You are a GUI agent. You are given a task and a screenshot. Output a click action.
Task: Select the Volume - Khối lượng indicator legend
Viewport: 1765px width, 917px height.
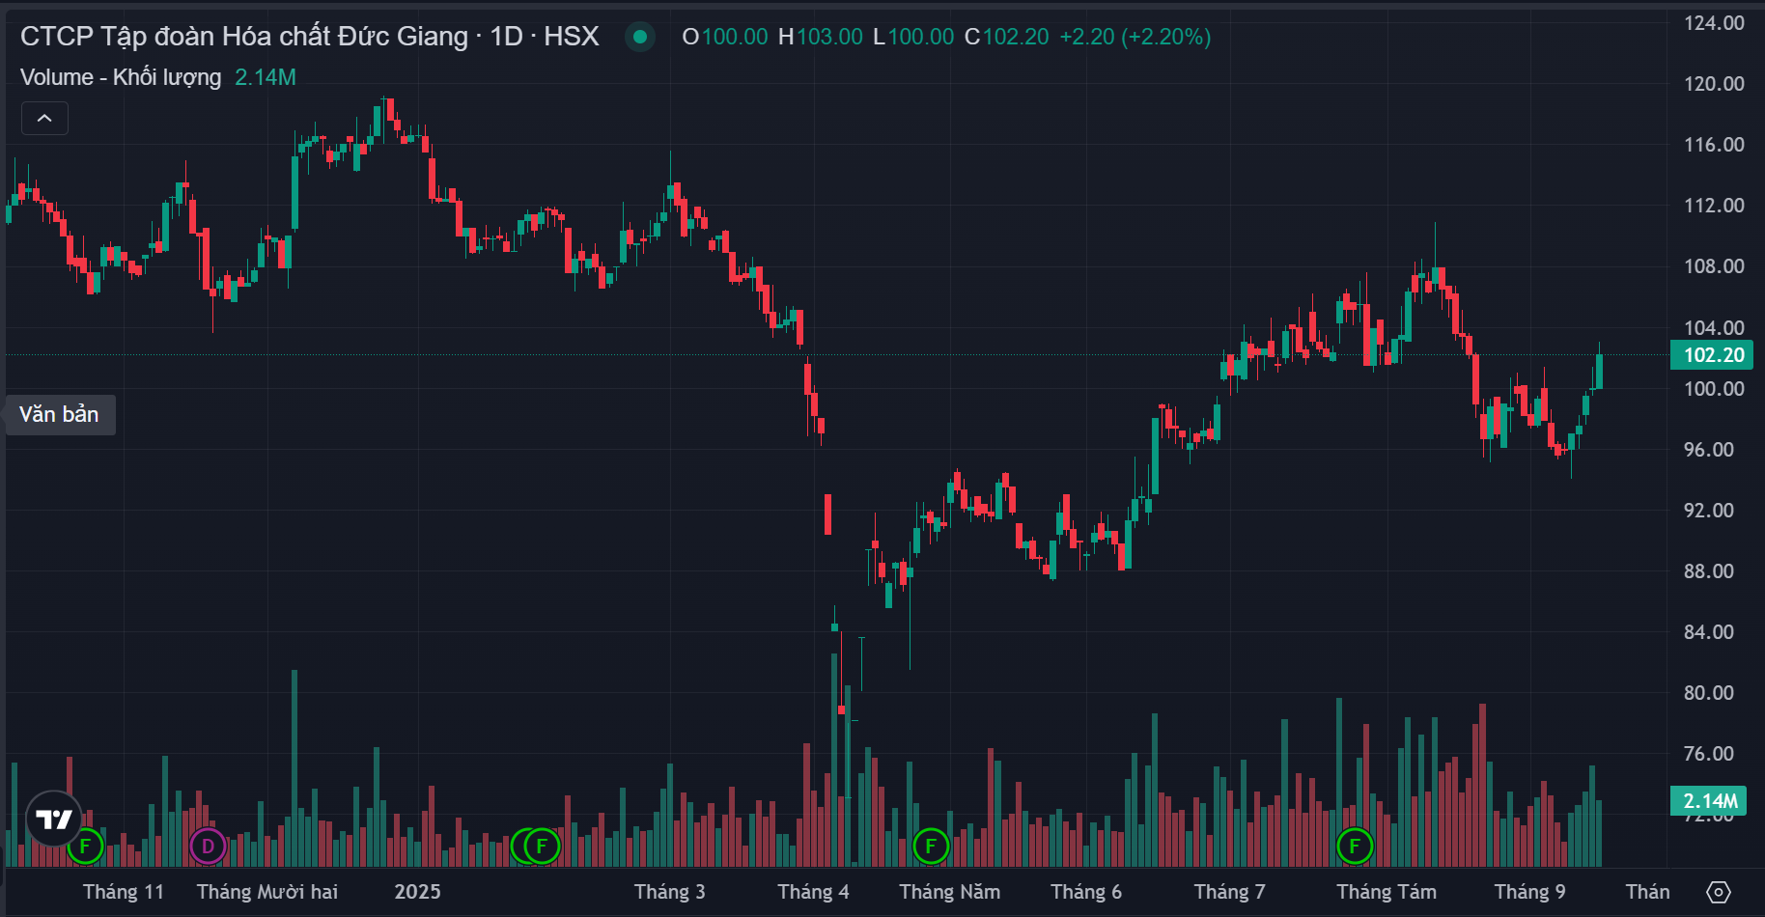pos(121,77)
